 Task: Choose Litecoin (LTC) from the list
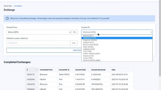(x=117, y=42)
